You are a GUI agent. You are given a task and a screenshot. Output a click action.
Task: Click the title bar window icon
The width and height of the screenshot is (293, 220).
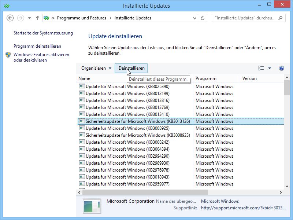[7, 6]
